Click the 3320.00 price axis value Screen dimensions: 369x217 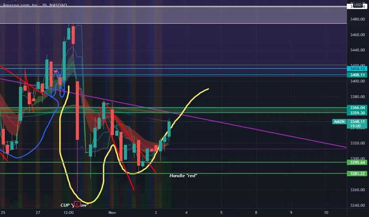[x=357, y=143]
